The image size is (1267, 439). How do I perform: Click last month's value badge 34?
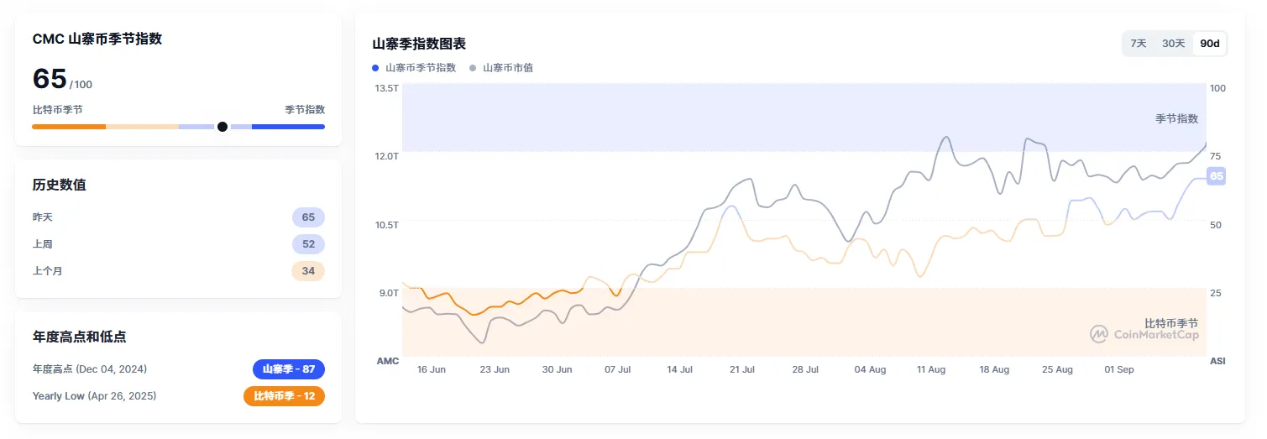[x=308, y=271]
